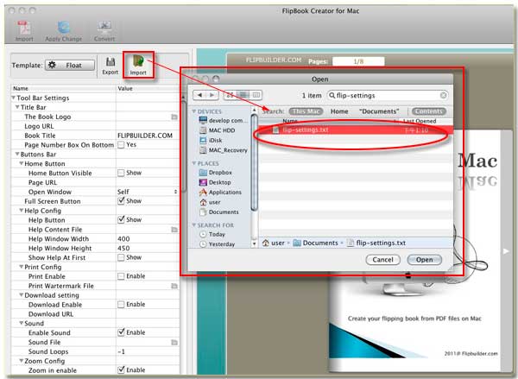Sort file list by Last Opened column

(426, 121)
